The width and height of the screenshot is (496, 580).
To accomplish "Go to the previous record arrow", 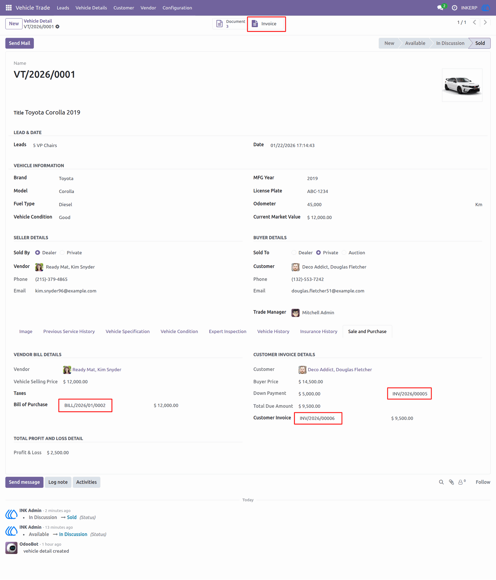I will tap(475, 22).
